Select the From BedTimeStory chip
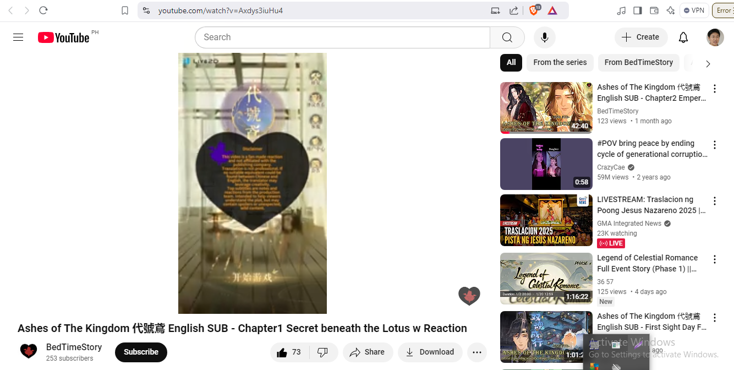Viewport: 734px width, 370px height. click(x=639, y=62)
